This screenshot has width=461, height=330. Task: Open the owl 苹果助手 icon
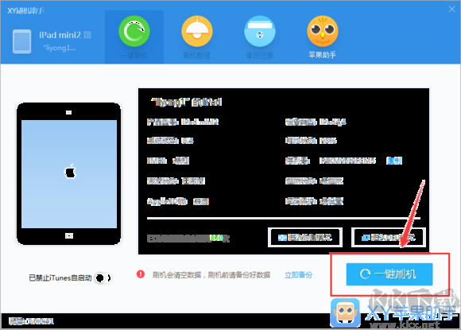click(x=323, y=31)
